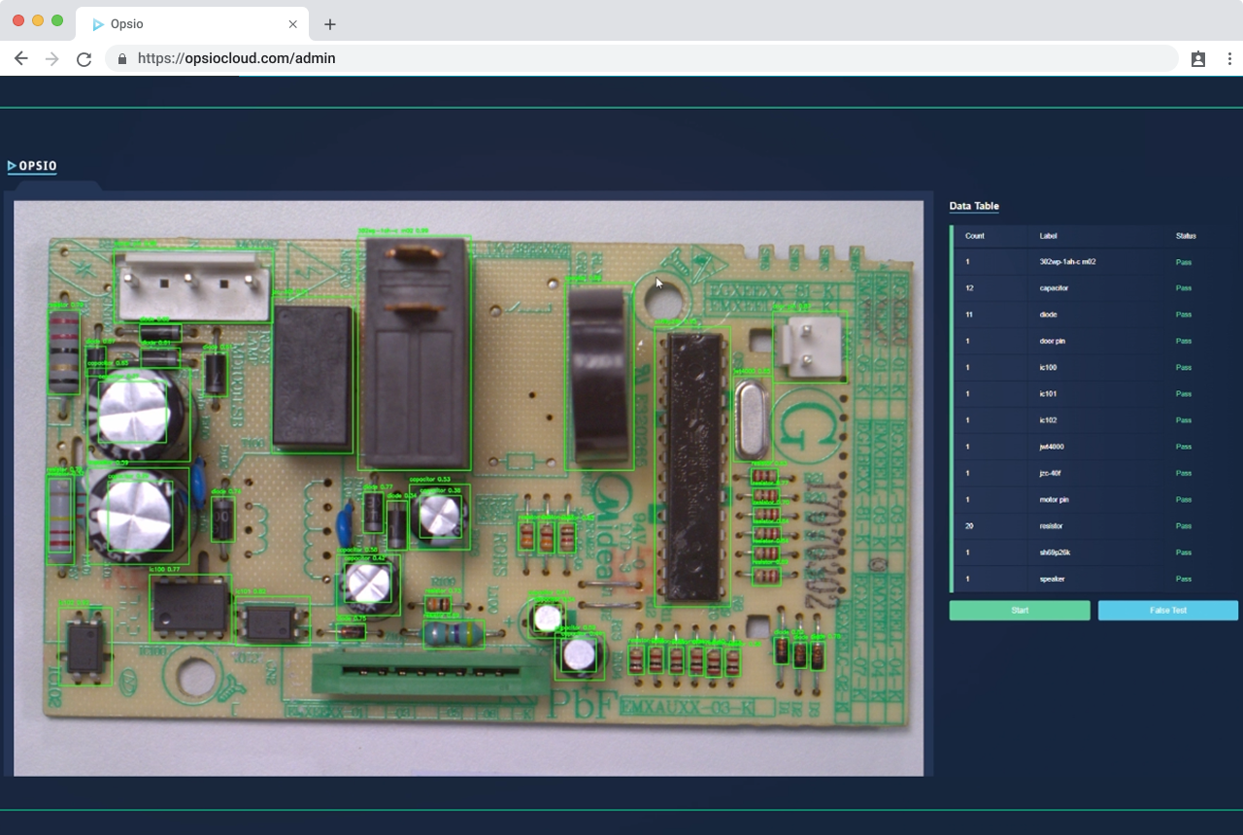Click the Opsio logo in the sidebar header
Screen dimensions: 1243x835
(32, 165)
